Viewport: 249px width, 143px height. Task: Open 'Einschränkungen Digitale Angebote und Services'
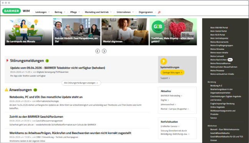[226, 98]
